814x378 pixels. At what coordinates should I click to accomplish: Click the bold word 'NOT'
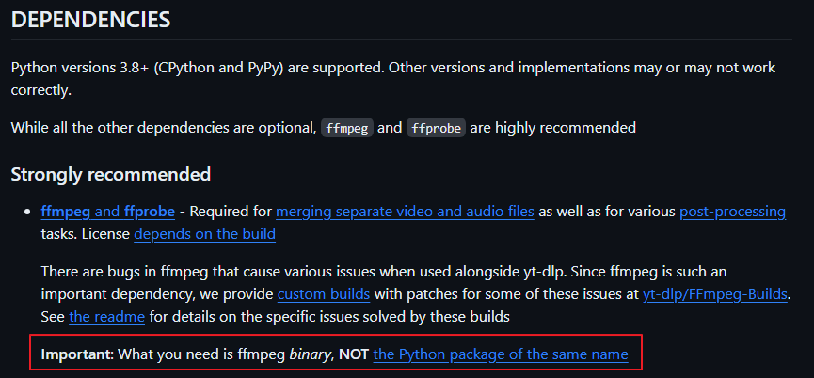click(x=352, y=355)
